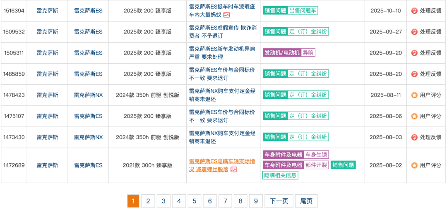
Task: Go to page 3
Action: [x=163, y=201]
